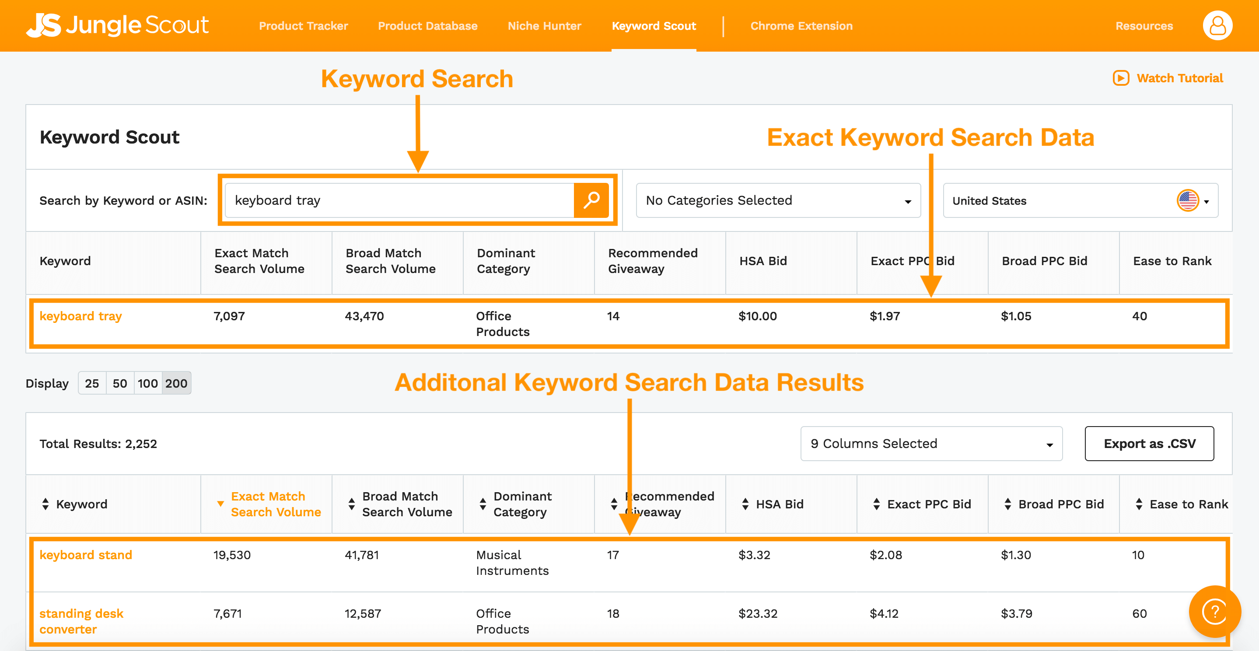Screen dimensions: 1259x651
Task: Open the Niche Hunter tab
Action: pyautogui.click(x=545, y=26)
